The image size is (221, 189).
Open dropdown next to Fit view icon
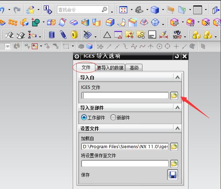coord(132,10)
